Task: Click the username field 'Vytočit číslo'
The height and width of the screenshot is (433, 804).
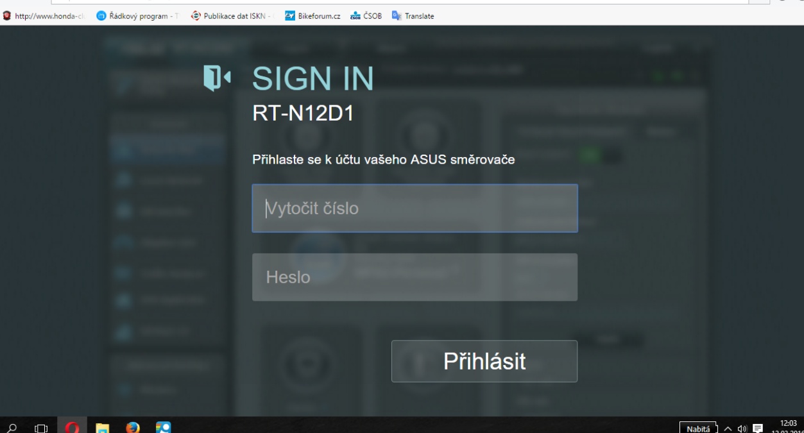Action: click(415, 208)
